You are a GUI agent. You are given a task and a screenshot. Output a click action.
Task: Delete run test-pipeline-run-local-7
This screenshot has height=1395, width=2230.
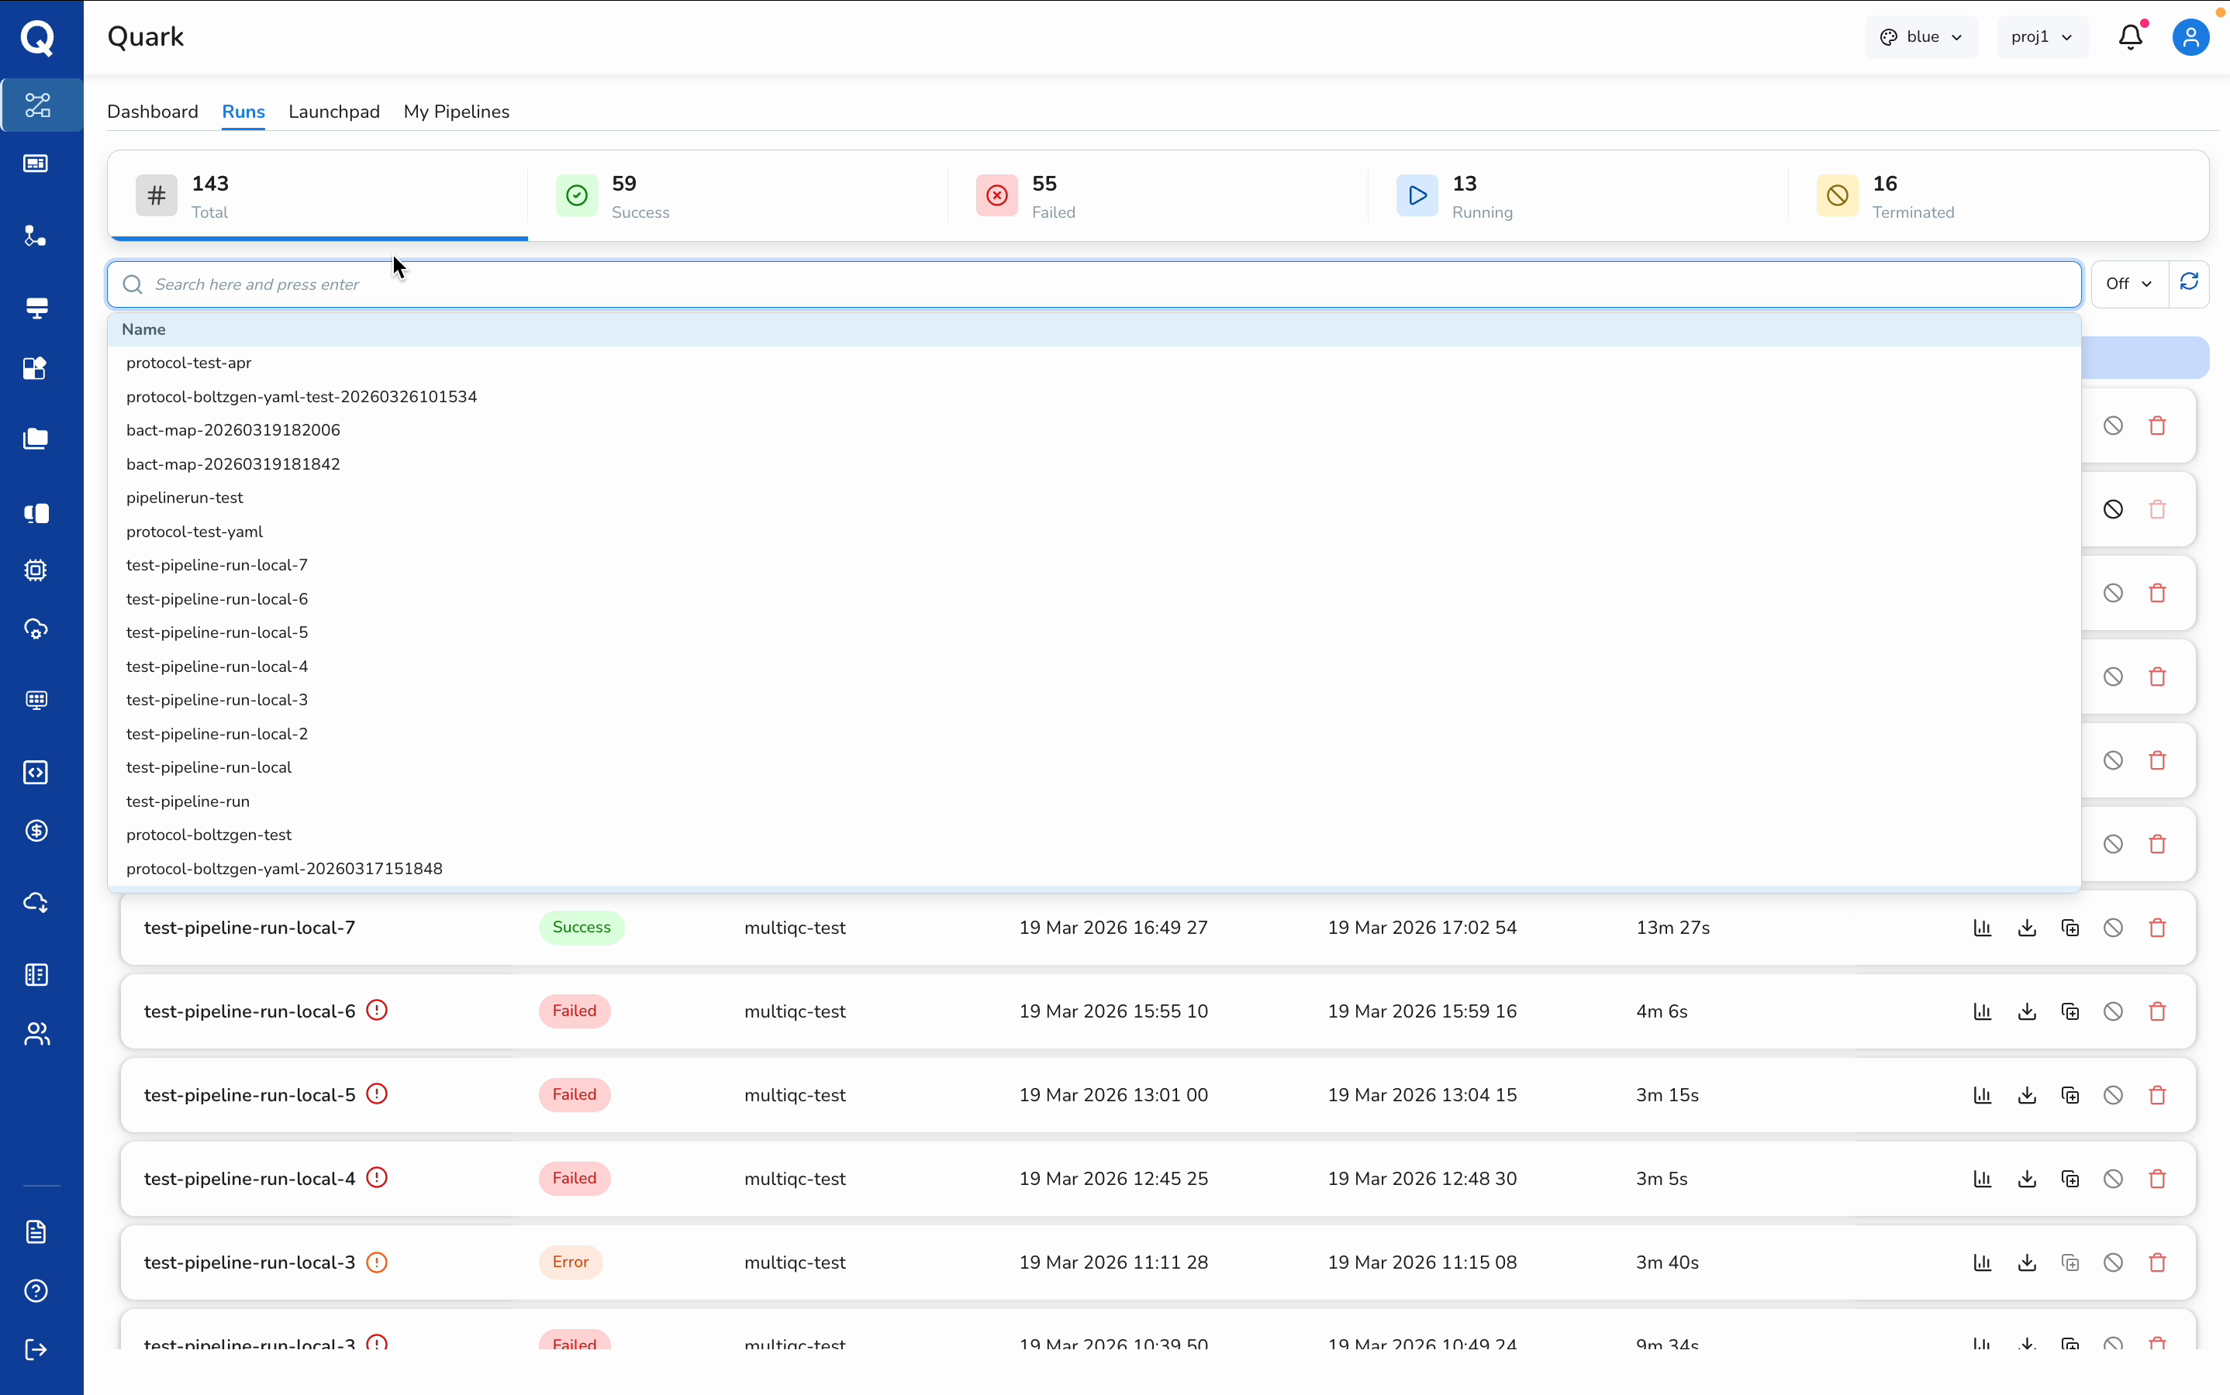(2157, 928)
